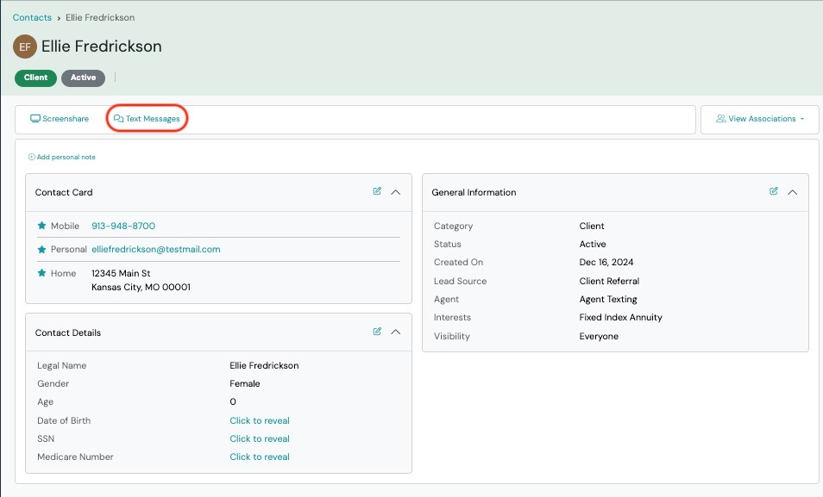The height and width of the screenshot is (497, 823).
Task: Collapse the Contact Card panel
Action: 396,192
